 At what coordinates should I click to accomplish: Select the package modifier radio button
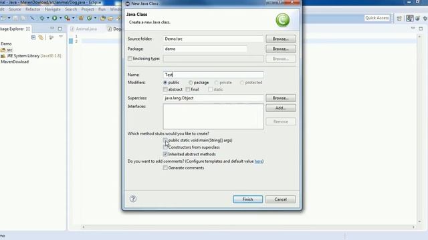click(x=191, y=82)
